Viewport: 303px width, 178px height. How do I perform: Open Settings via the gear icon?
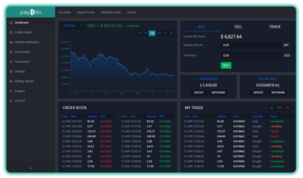click(x=11, y=71)
